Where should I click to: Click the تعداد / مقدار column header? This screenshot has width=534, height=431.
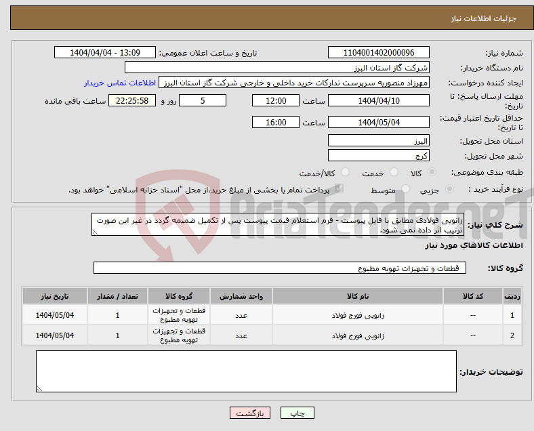click(117, 296)
